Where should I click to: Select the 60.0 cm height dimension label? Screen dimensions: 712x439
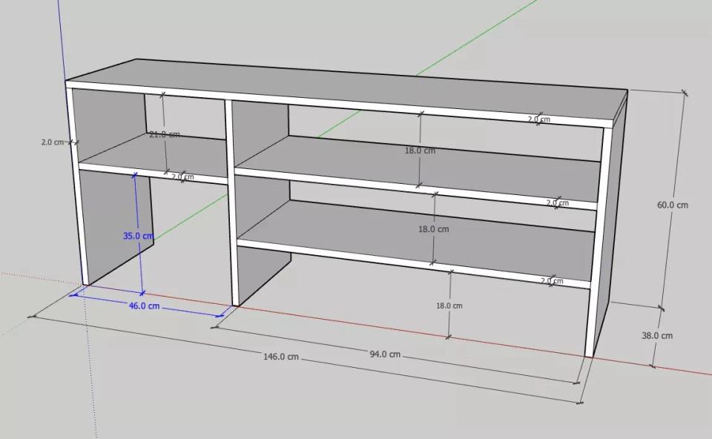coord(672,205)
